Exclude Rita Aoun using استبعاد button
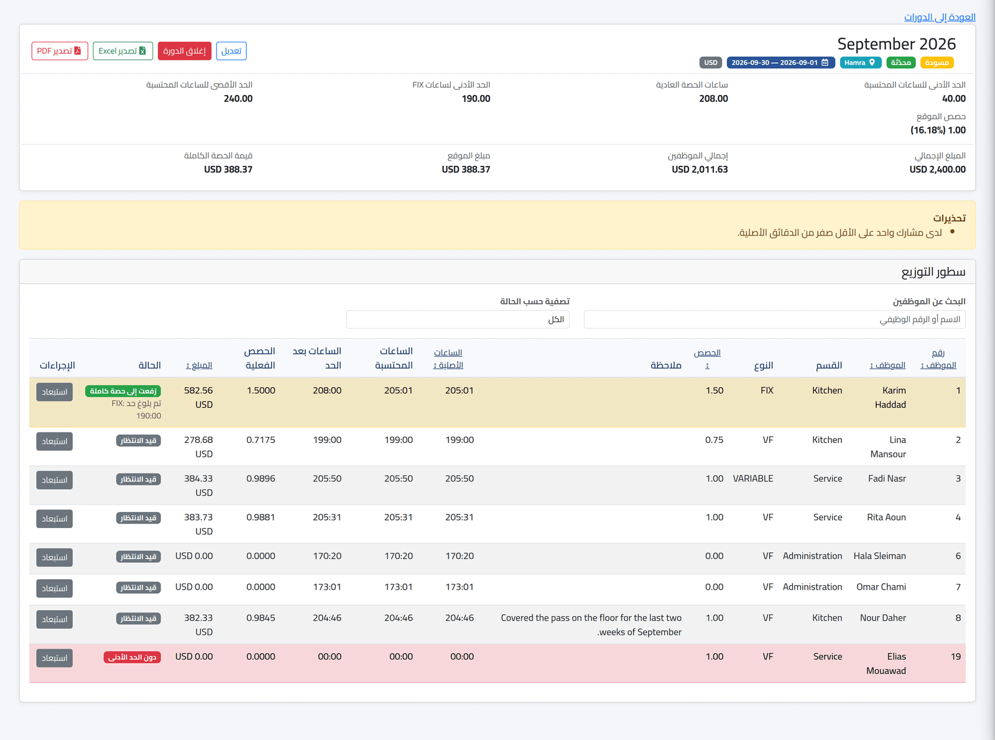This screenshot has width=995, height=740. [55, 519]
